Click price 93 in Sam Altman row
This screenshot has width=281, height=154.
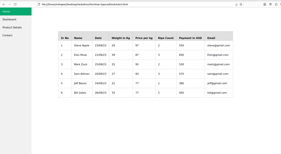click(x=137, y=74)
